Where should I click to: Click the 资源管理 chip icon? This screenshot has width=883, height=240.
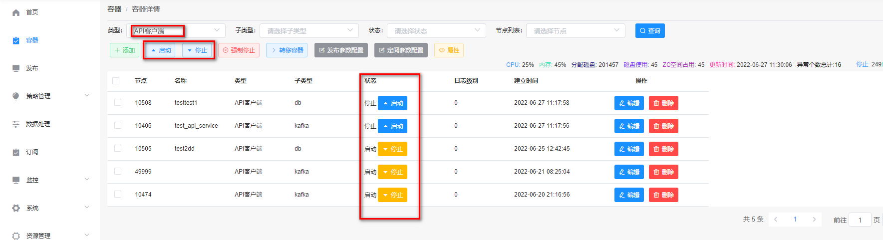click(16, 236)
